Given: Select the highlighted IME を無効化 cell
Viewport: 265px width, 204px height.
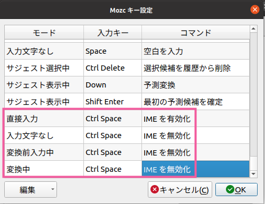Looking at the screenshot, I should point(195,169).
